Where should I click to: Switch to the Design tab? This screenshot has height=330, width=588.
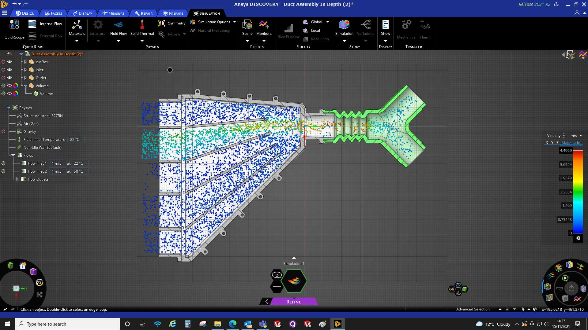point(25,13)
